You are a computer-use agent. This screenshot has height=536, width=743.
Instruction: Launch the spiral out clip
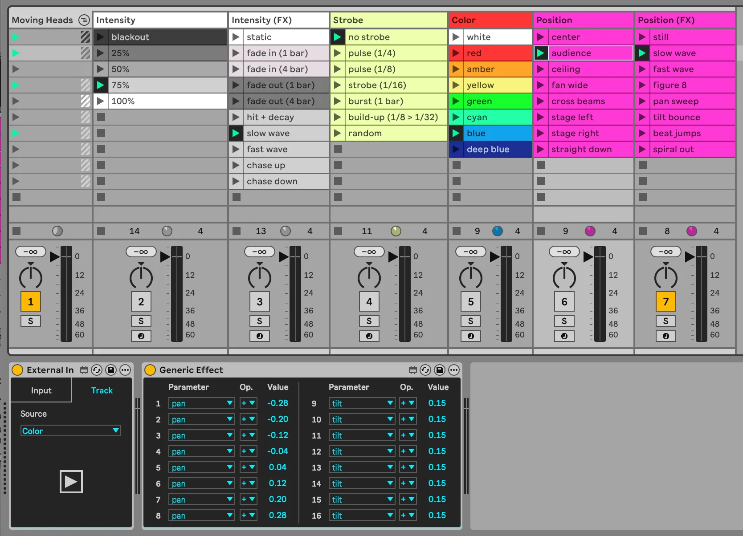642,149
